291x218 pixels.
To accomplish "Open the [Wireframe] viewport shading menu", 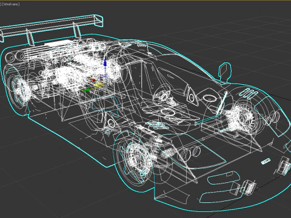I will [11, 4].
